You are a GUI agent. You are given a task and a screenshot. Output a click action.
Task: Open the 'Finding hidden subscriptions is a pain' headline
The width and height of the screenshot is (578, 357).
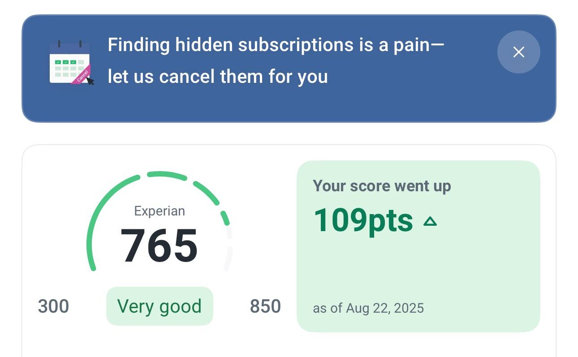point(276,45)
